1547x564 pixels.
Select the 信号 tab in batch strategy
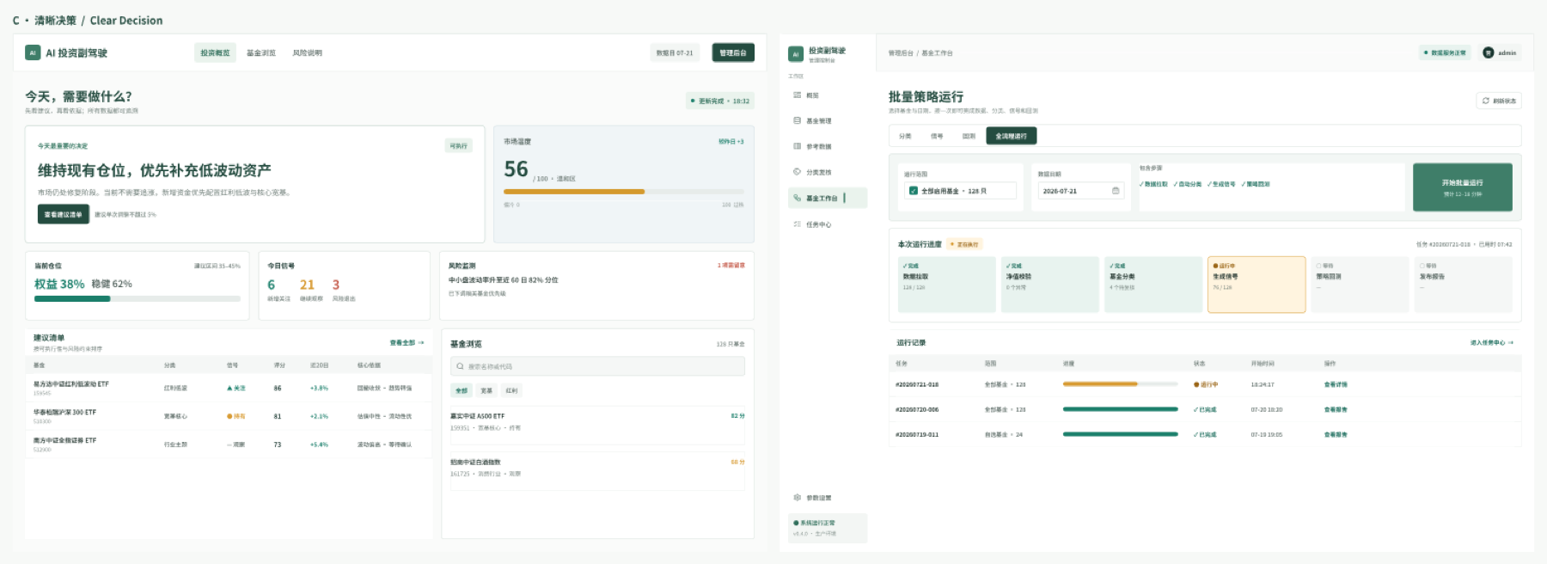point(937,136)
